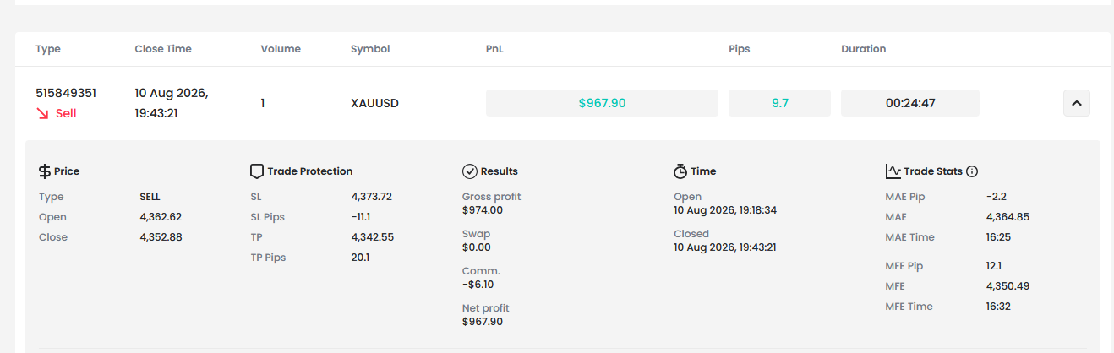Sort by the Duration column header
The height and width of the screenshot is (353, 1114).
click(864, 49)
